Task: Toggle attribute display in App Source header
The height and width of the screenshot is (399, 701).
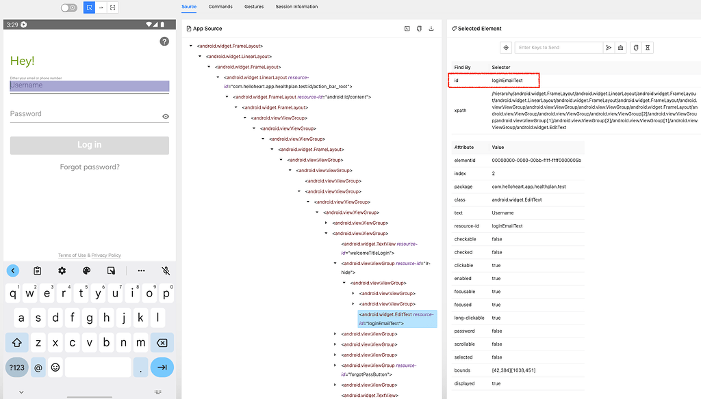Action: click(407, 28)
